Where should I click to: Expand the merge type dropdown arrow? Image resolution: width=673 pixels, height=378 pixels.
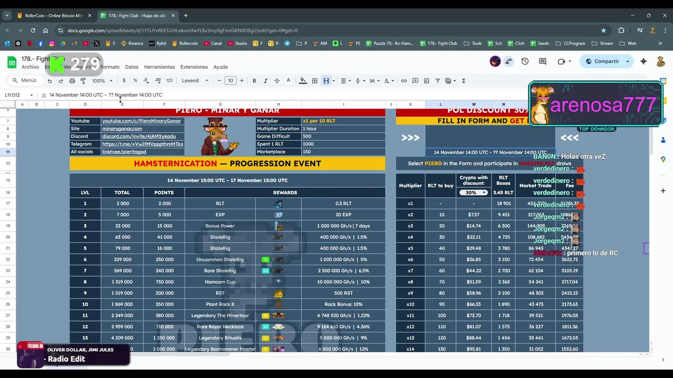click(x=333, y=81)
